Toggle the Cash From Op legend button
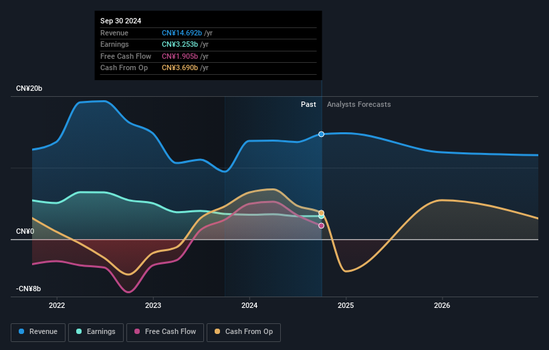The width and height of the screenshot is (549, 350). [243, 332]
